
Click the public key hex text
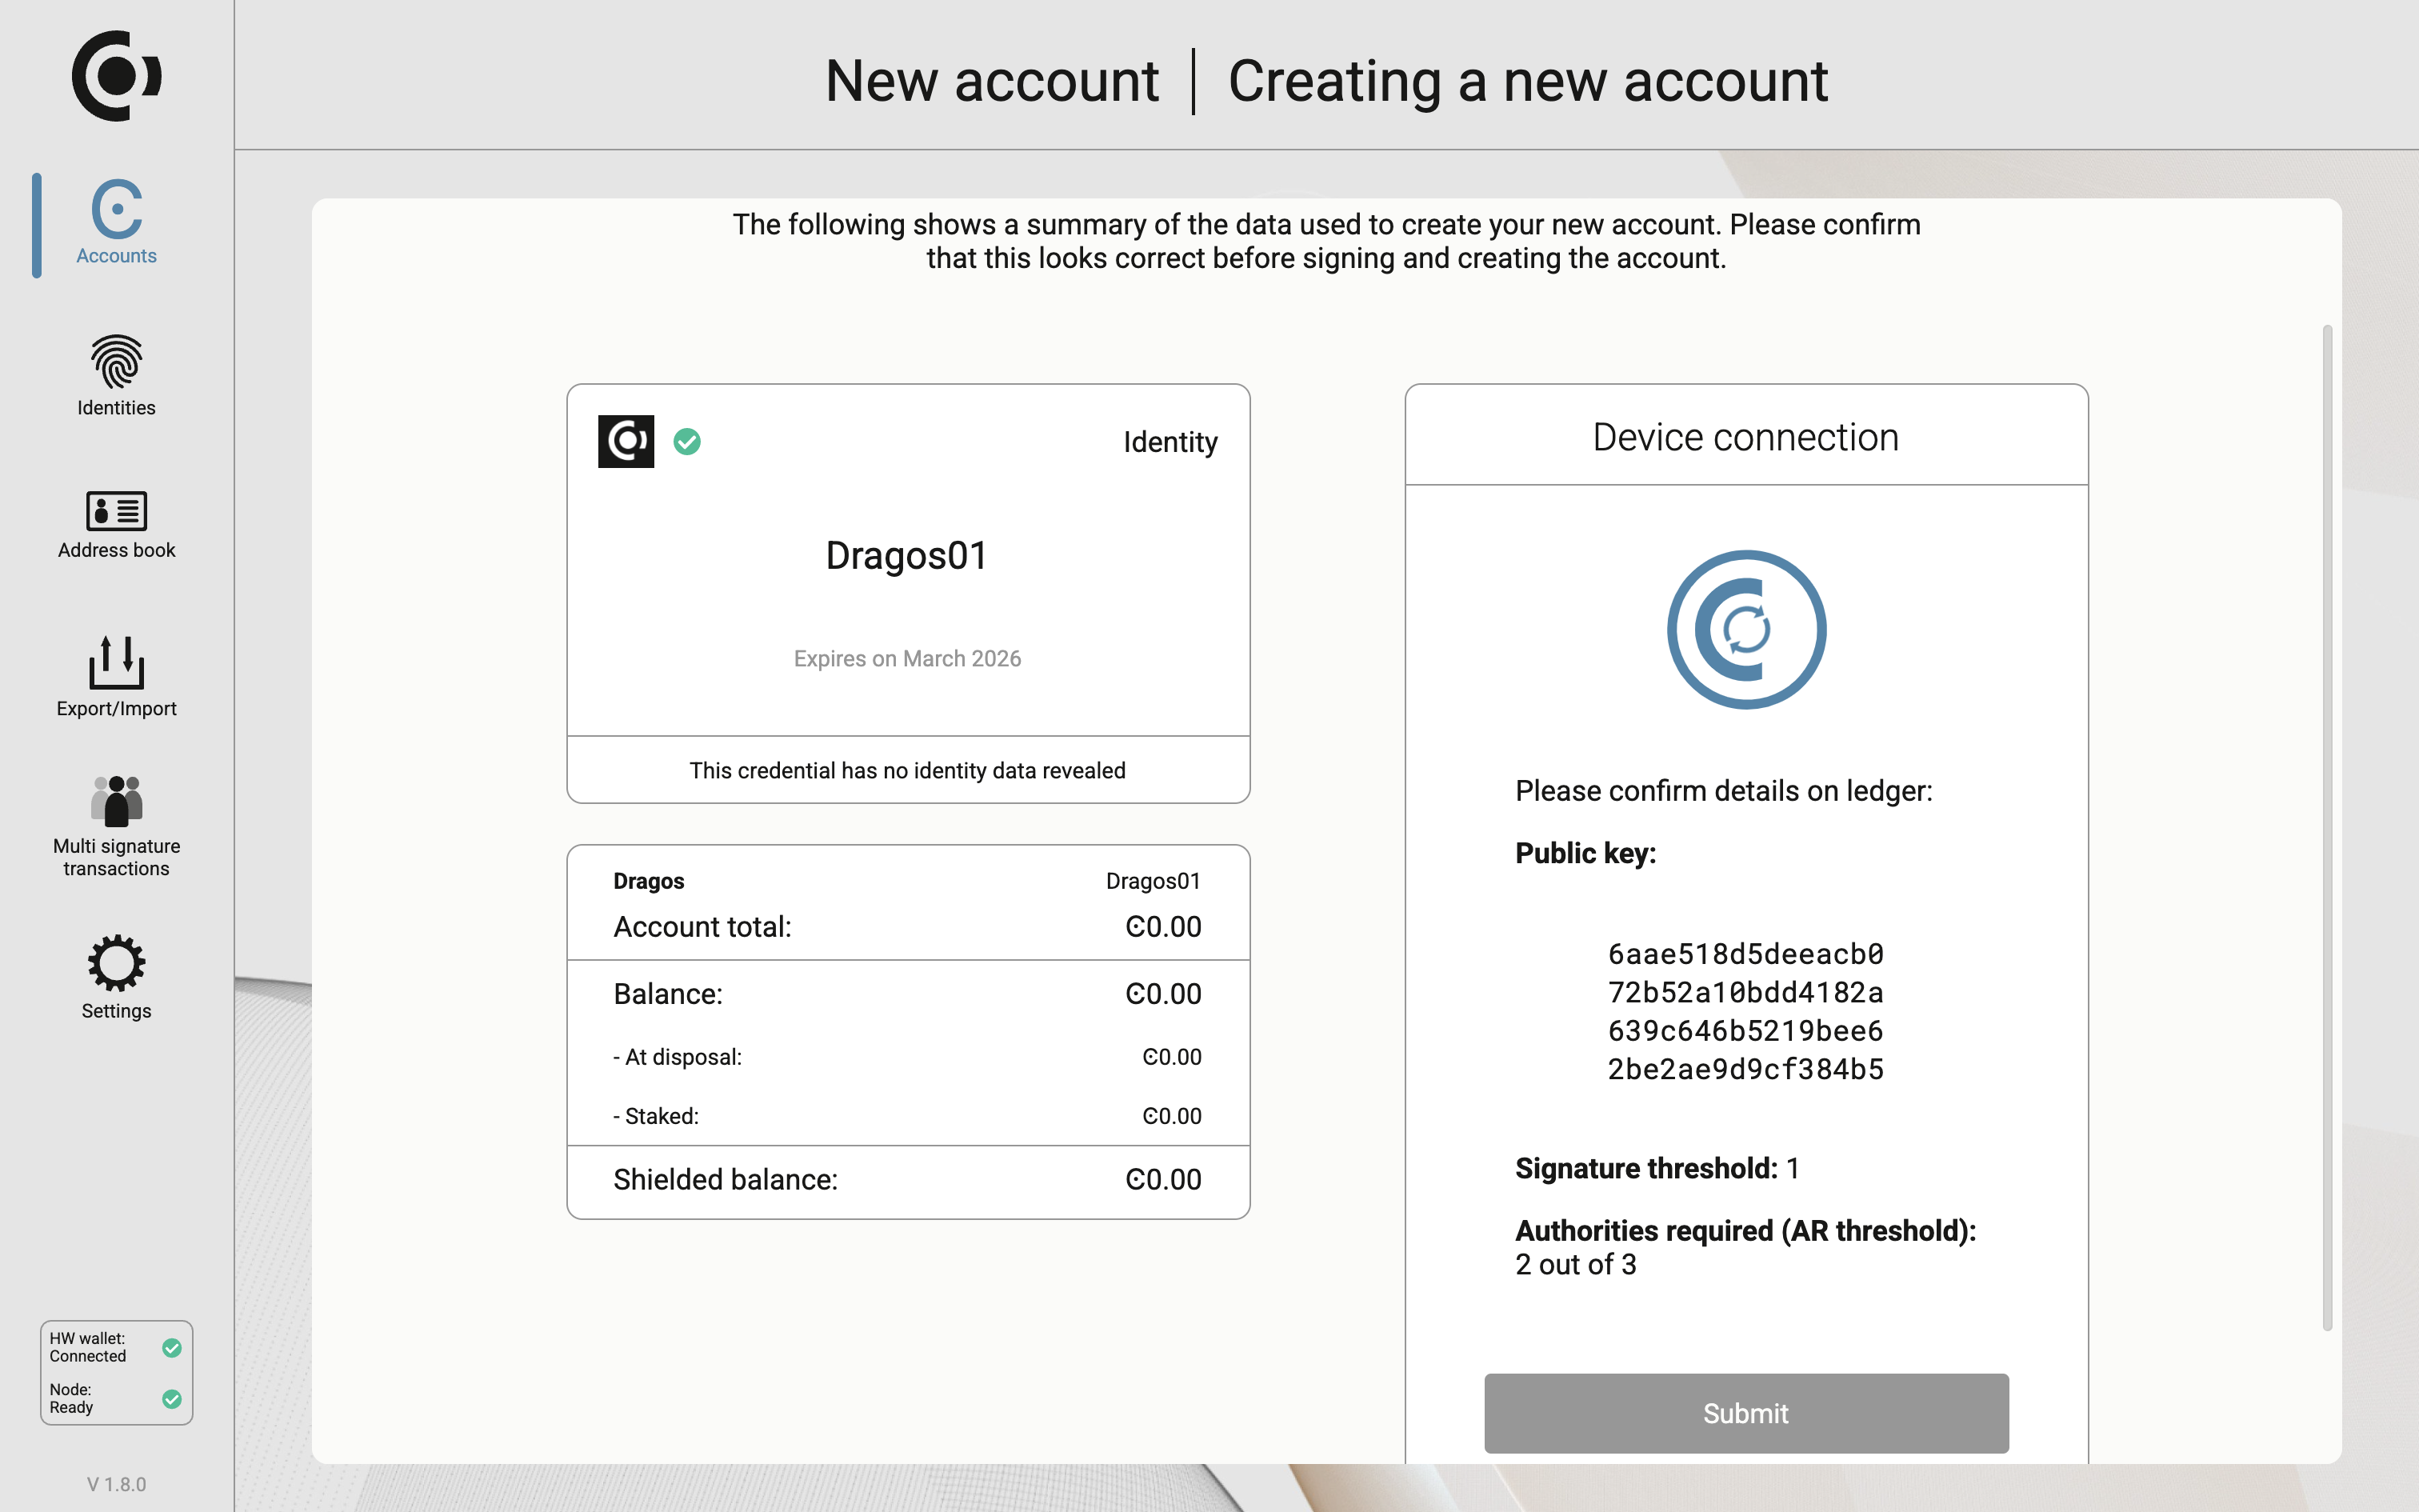[1745, 1011]
